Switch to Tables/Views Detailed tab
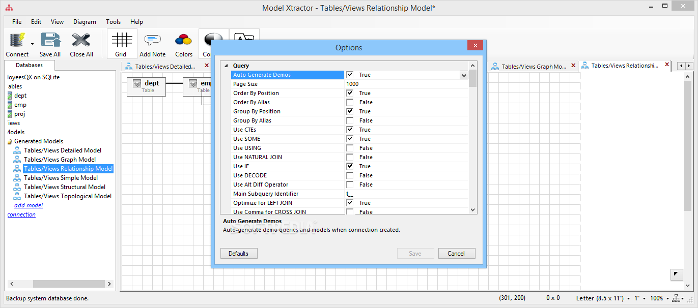 point(165,66)
